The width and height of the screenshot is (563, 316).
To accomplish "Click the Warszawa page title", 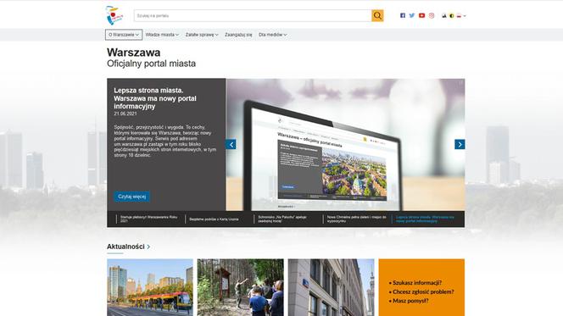I will [x=134, y=53].
